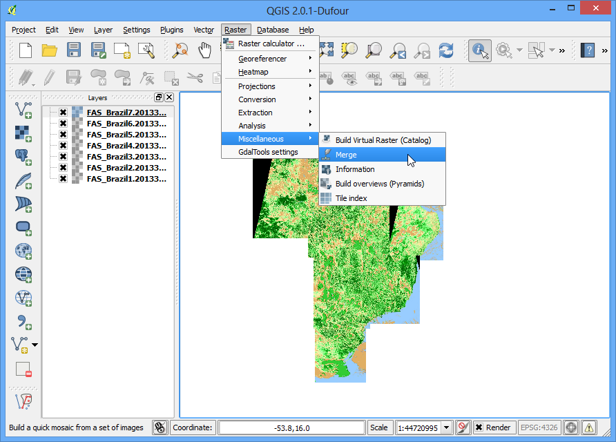Image resolution: width=616 pixels, height=442 pixels.
Task: Click the messages warning triangle icon
Action: coord(588,427)
